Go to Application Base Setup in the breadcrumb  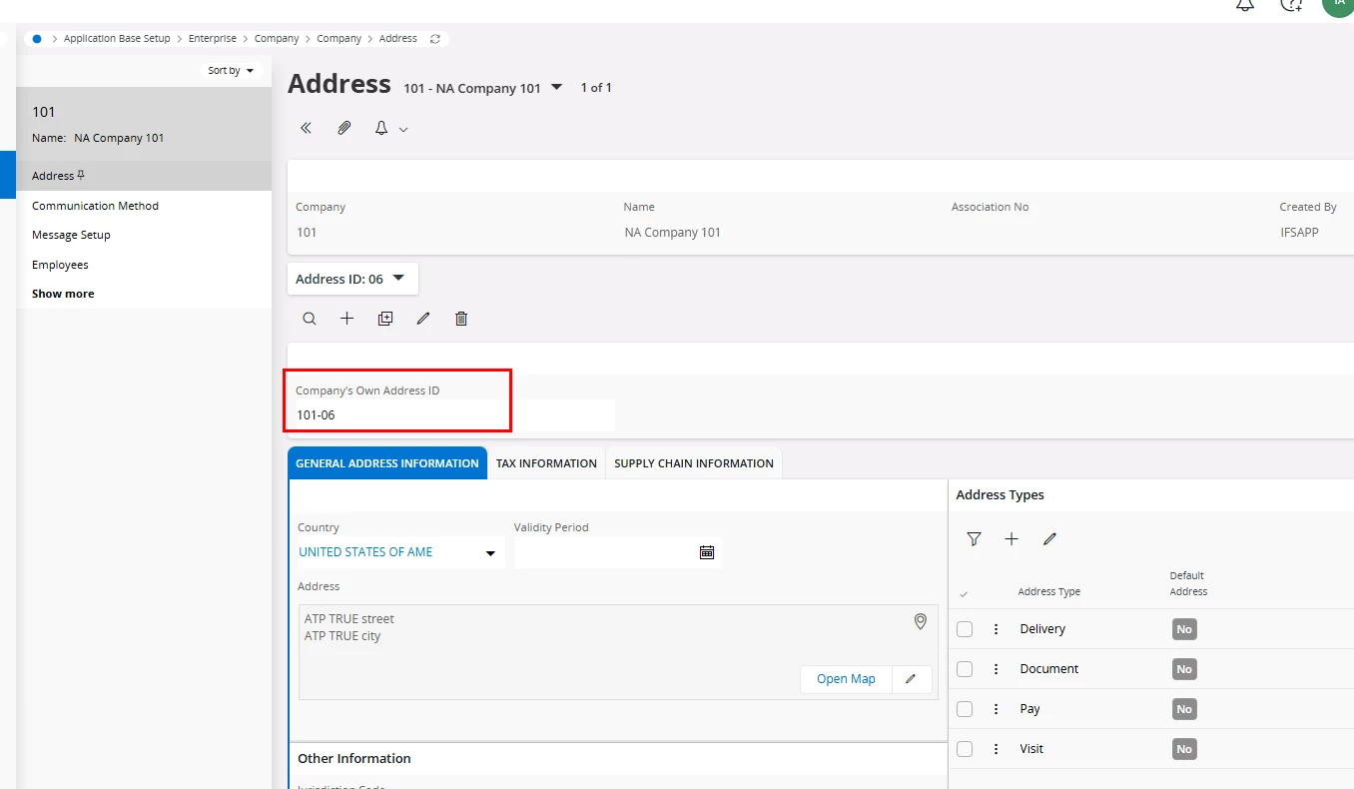[117, 39]
